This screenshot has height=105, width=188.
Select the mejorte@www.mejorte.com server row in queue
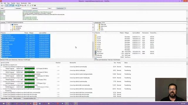click(x=10, y=65)
